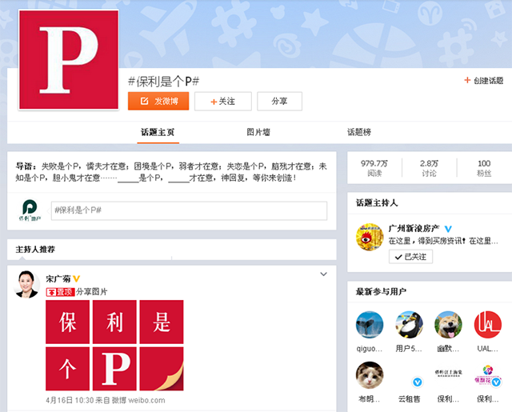
Task: Click orange V badge next to 宋广菊
Action: click(77, 279)
